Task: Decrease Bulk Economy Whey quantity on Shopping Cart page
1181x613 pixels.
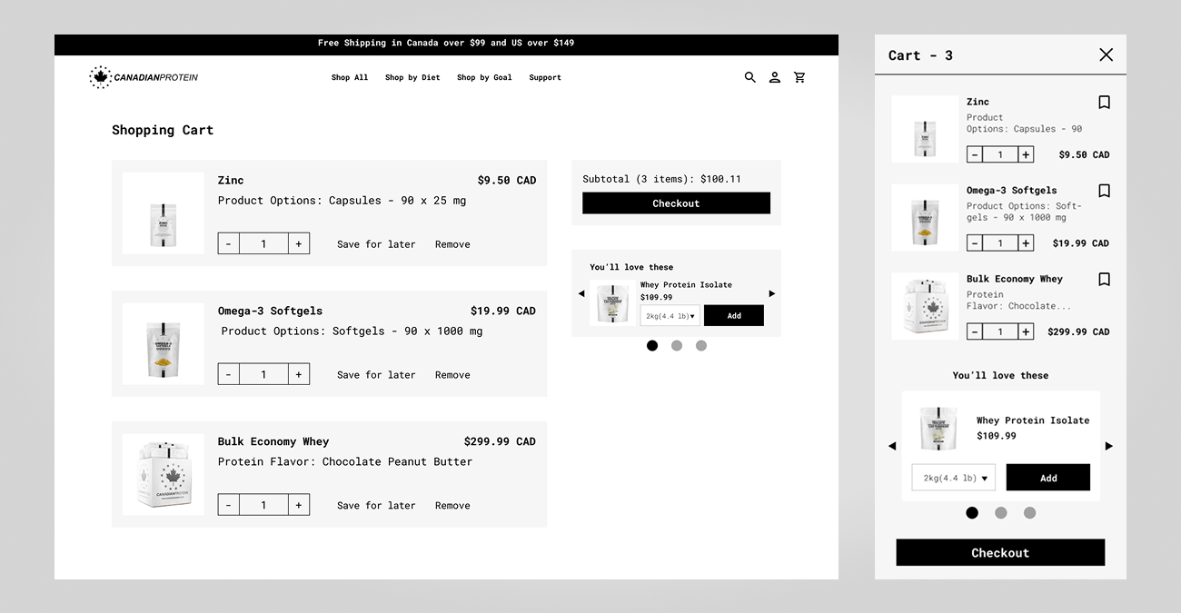Action: point(229,505)
